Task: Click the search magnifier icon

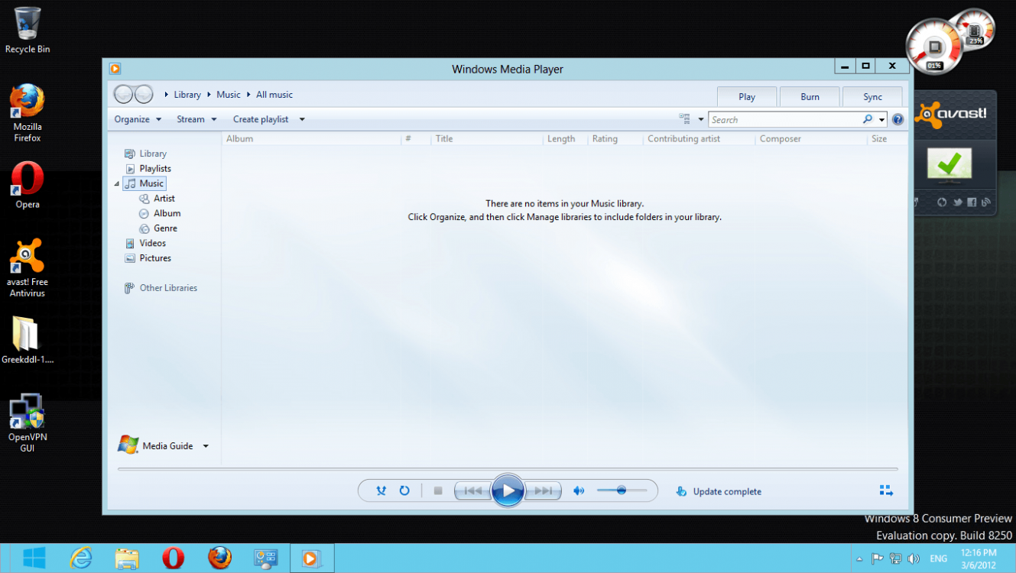Action: click(x=866, y=119)
